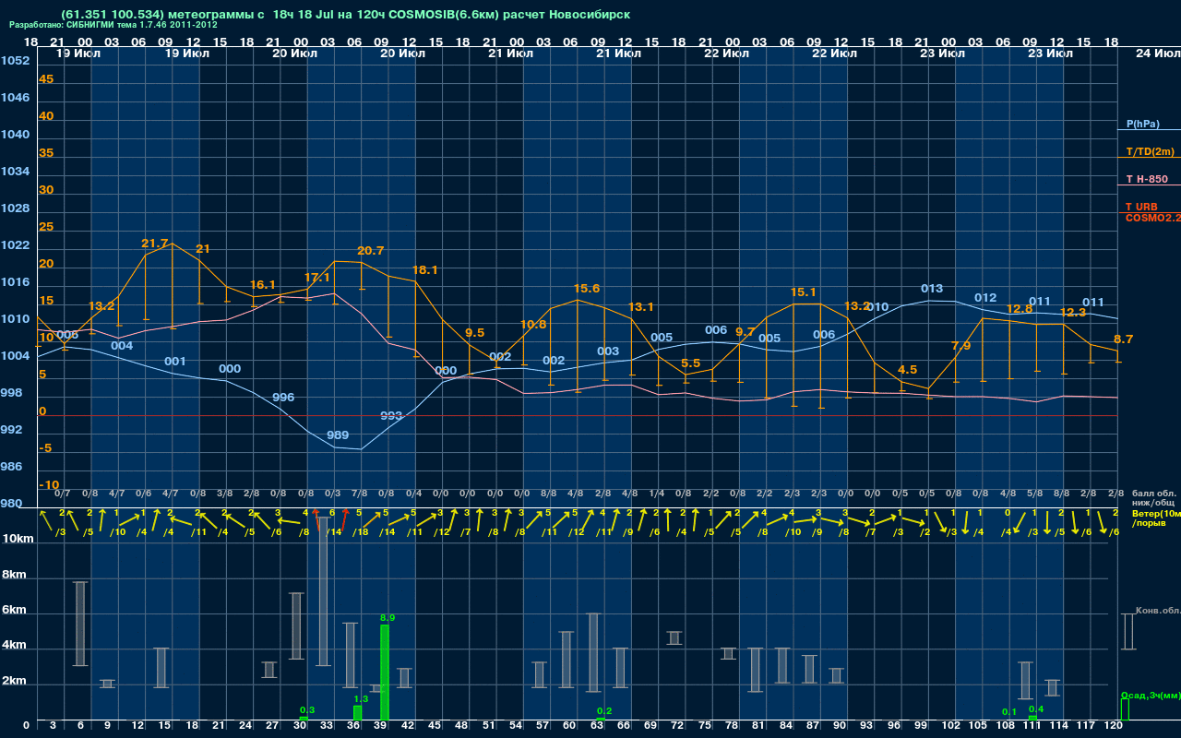Click the 996 pressure value

pos(283,398)
